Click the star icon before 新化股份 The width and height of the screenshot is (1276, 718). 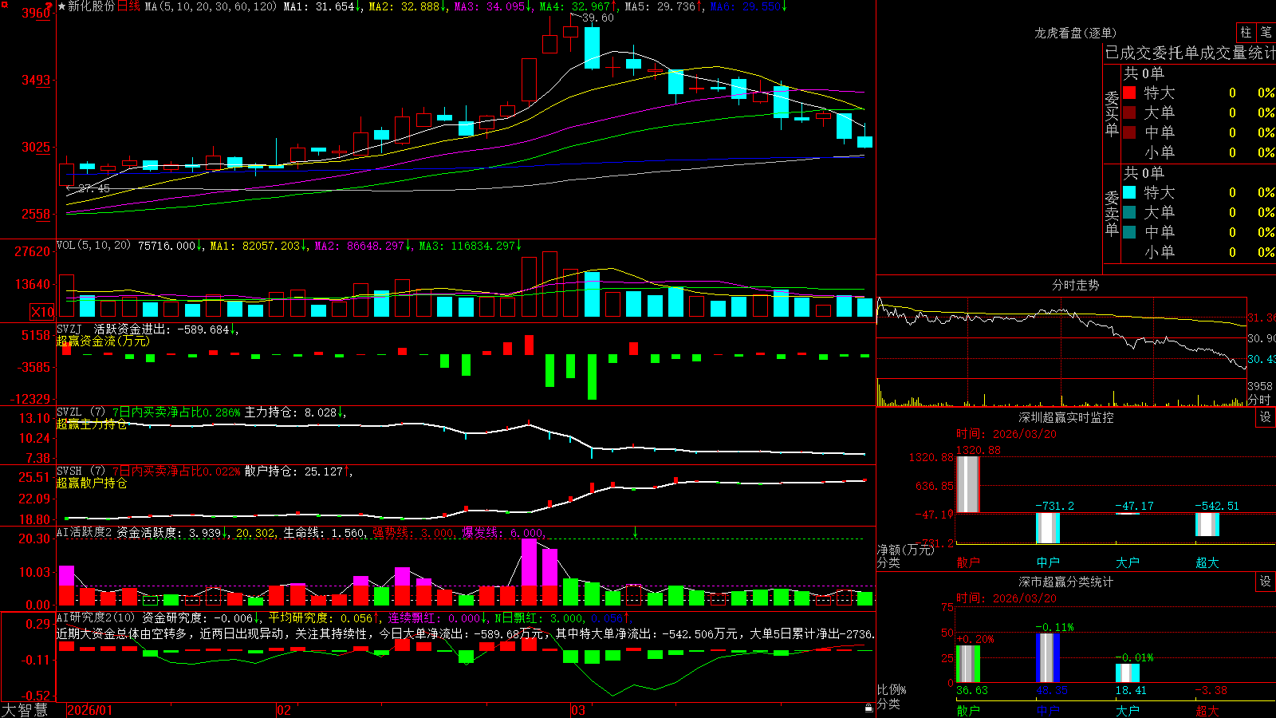point(62,6)
